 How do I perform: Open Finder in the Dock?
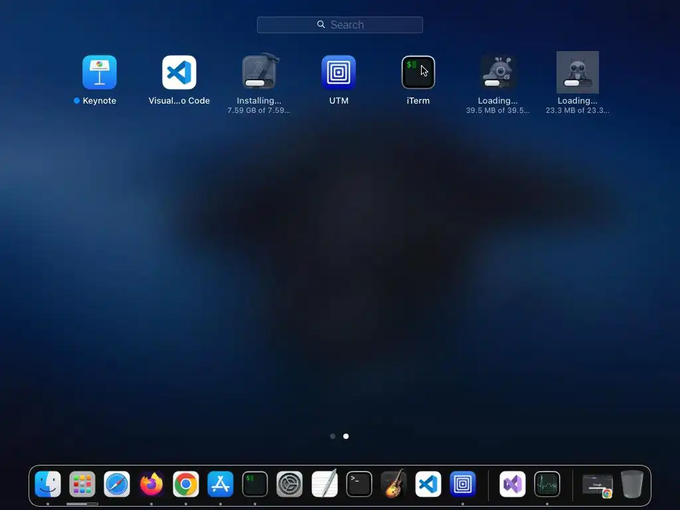[x=48, y=484]
